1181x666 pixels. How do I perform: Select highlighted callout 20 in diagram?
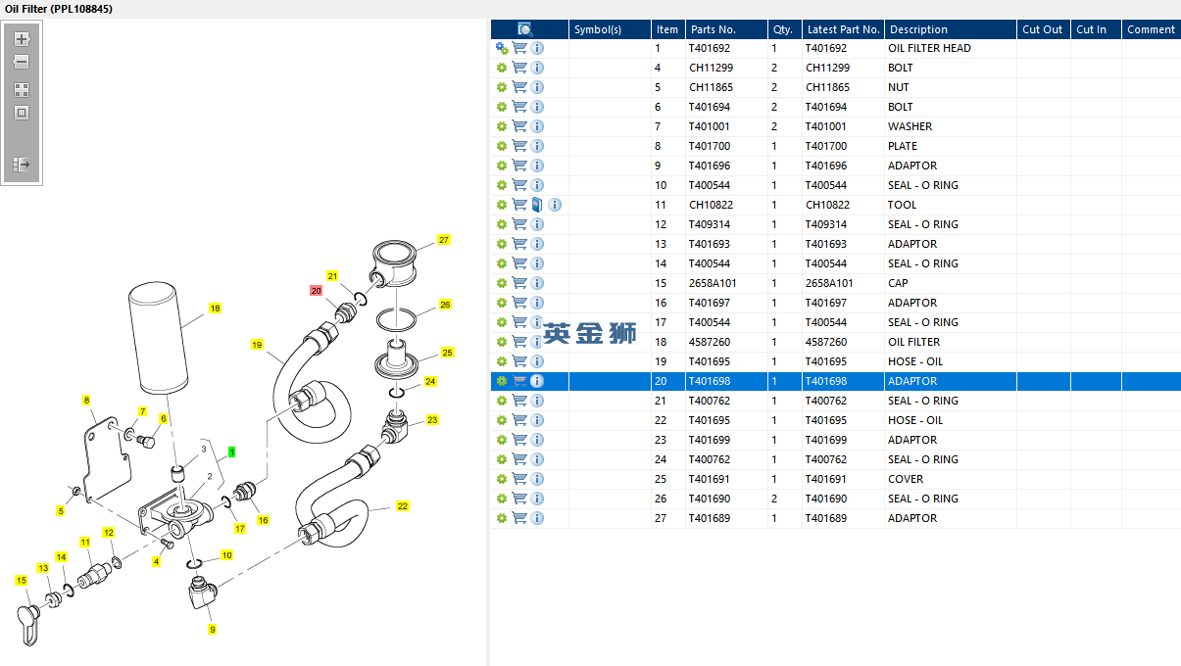pos(316,291)
